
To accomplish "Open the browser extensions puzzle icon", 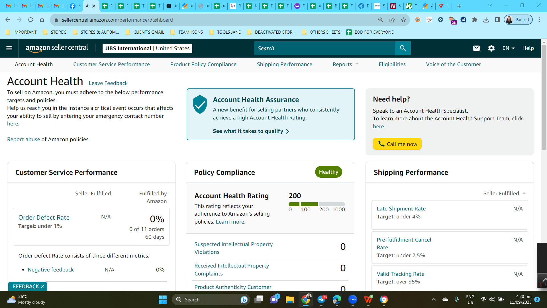I will point(475,20).
